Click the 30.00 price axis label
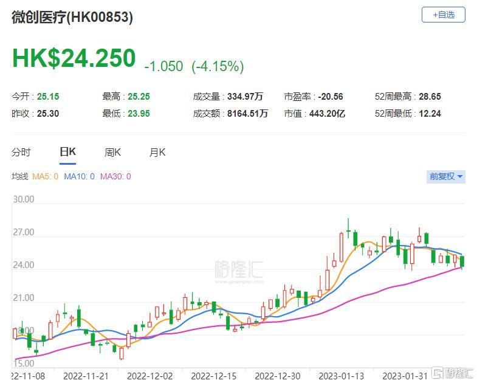The image size is (477, 383). point(24,199)
